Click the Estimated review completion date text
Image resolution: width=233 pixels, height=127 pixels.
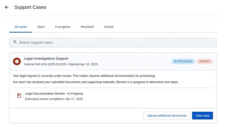pyautogui.click(x=54, y=99)
